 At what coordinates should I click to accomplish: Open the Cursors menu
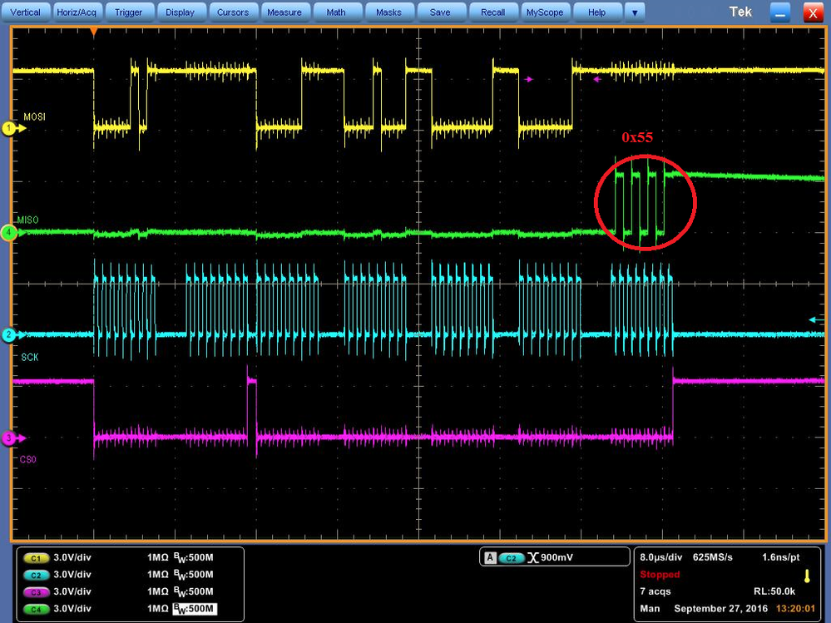click(232, 12)
